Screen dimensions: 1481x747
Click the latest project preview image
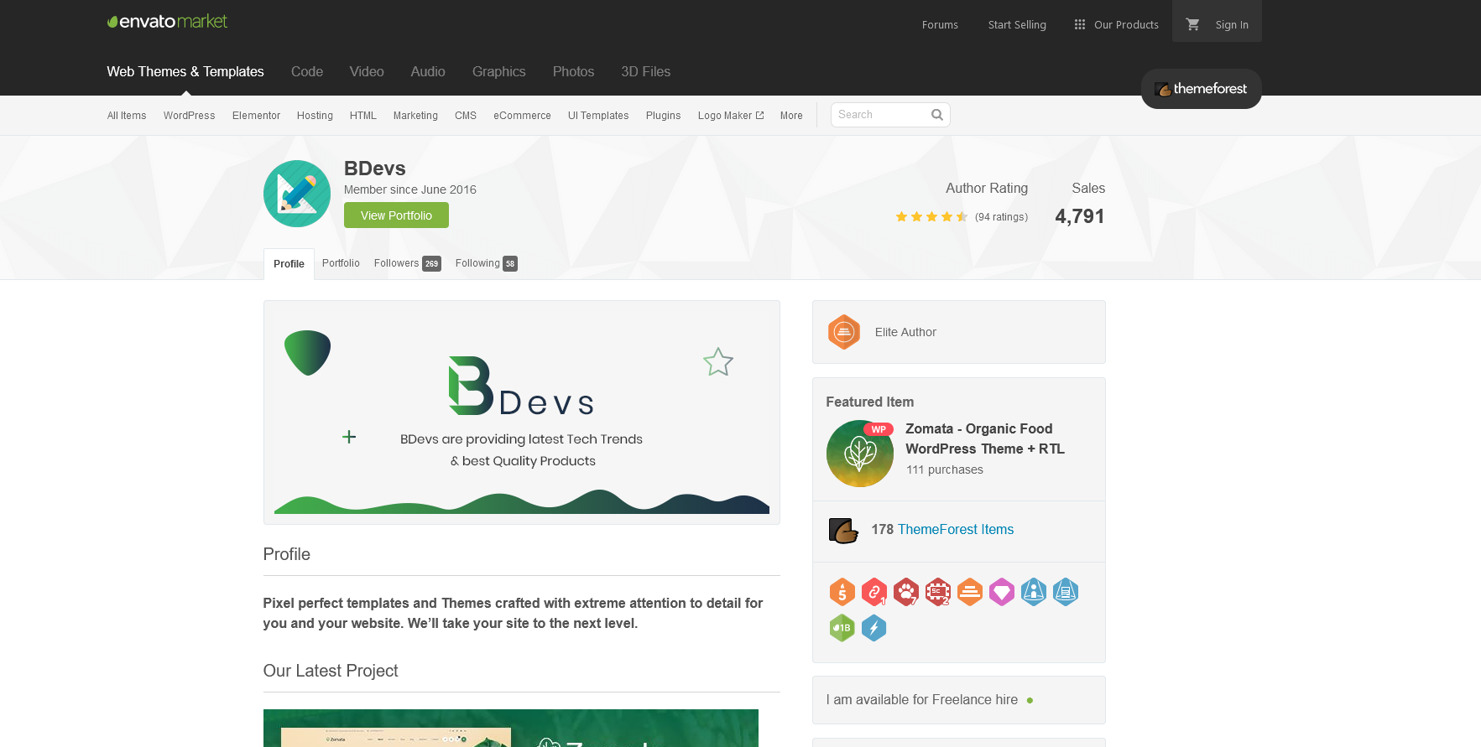pyautogui.click(x=511, y=729)
